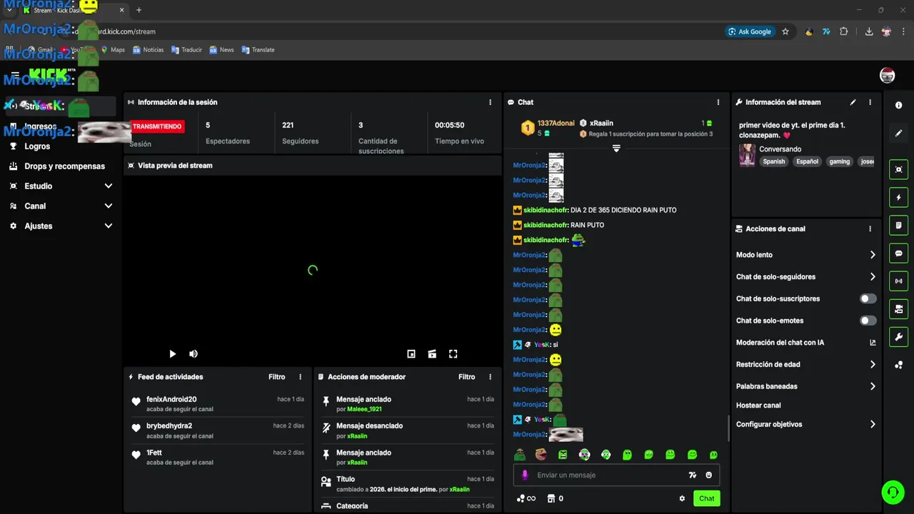This screenshot has height=514, width=914.
Task: Click Hostear canal
Action: click(758, 405)
